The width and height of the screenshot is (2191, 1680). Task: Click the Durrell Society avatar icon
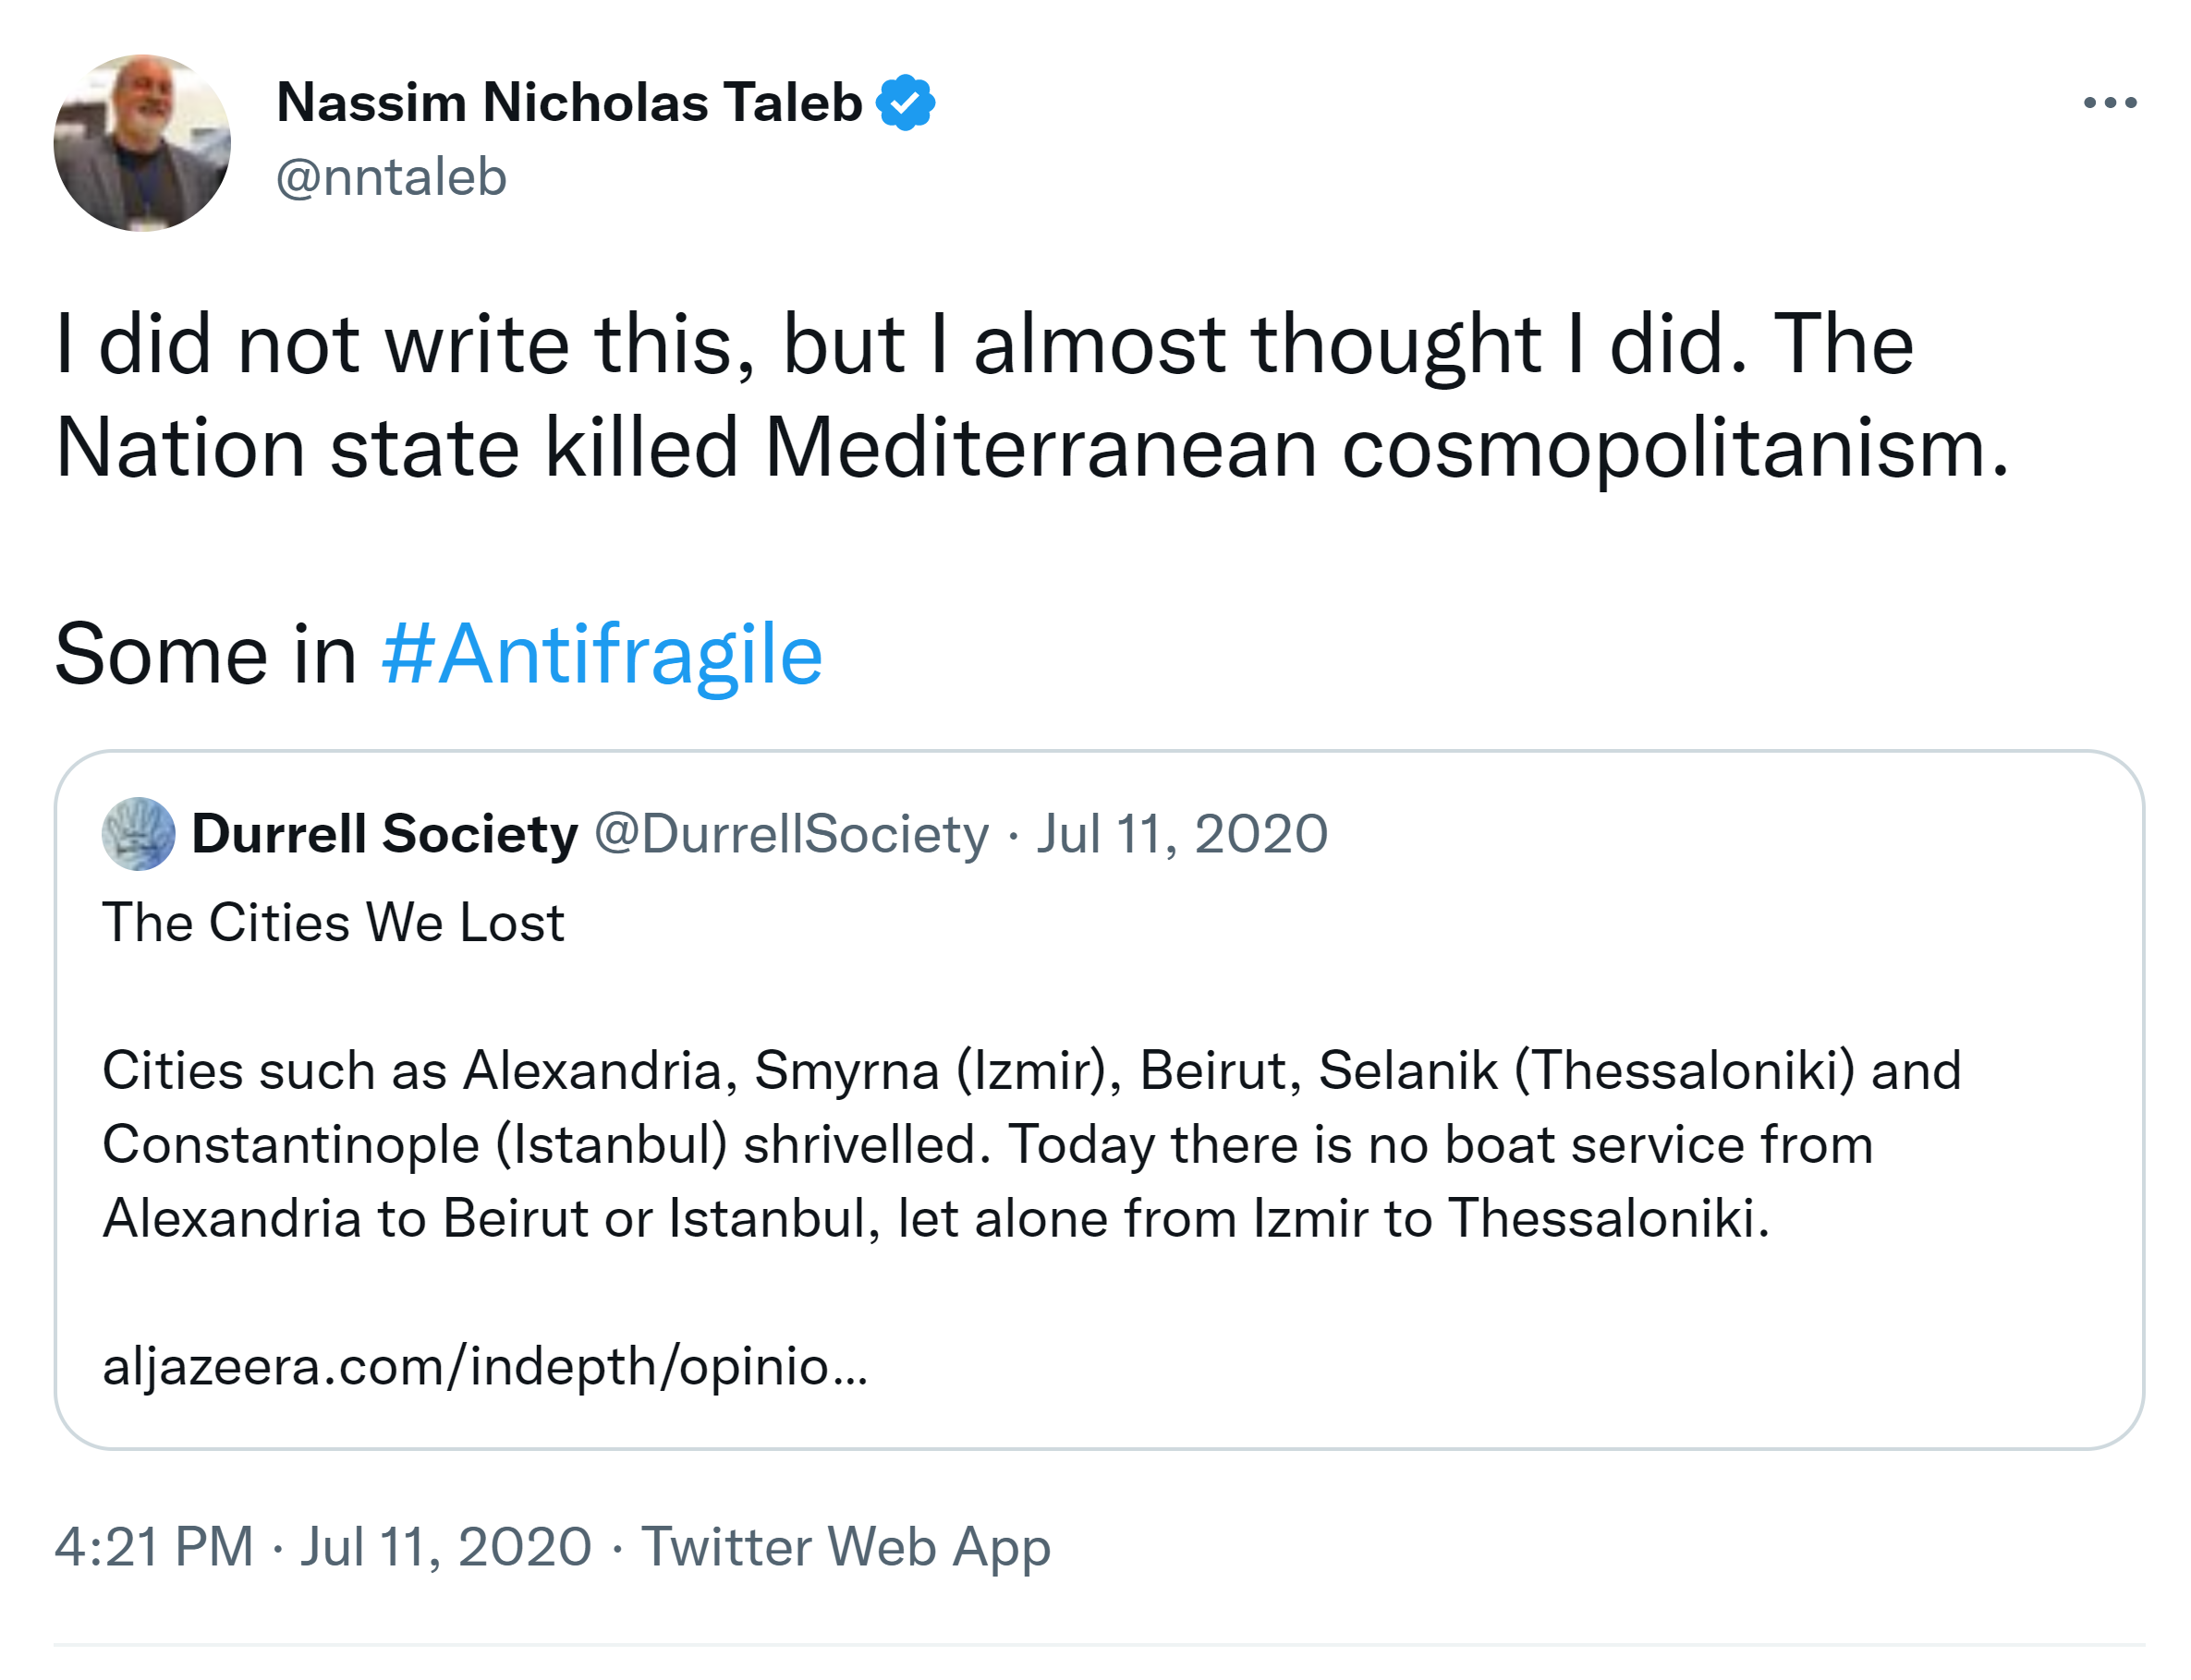(138, 833)
